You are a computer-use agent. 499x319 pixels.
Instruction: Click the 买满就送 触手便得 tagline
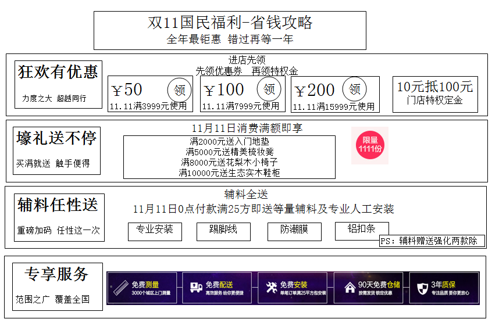(x=53, y=163)
